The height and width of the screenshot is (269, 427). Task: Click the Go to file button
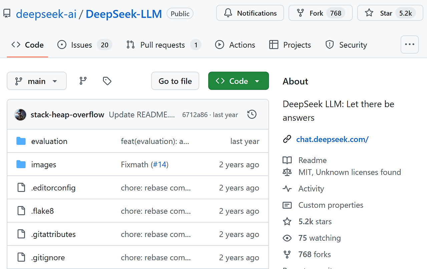[175, 81]
